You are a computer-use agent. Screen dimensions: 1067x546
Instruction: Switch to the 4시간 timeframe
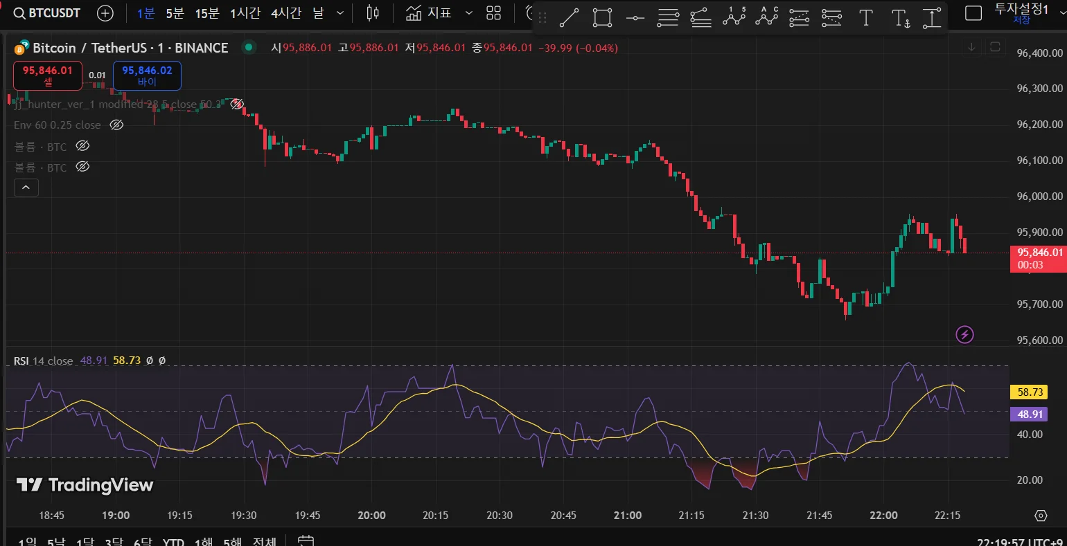pos(285,13)
